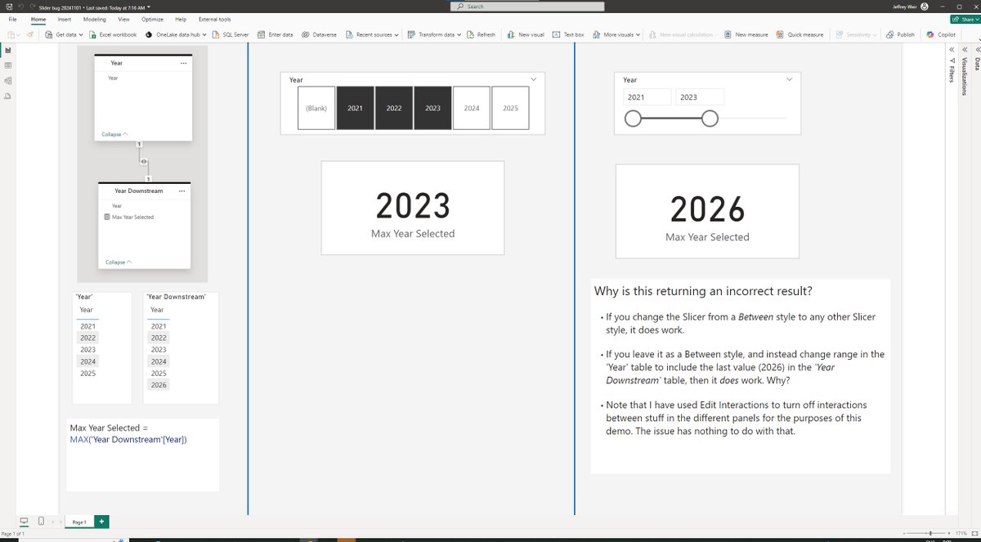Open Recent sources dropdown
The height and width of the screenshot is (542, 981).
(x=372, y=35)
